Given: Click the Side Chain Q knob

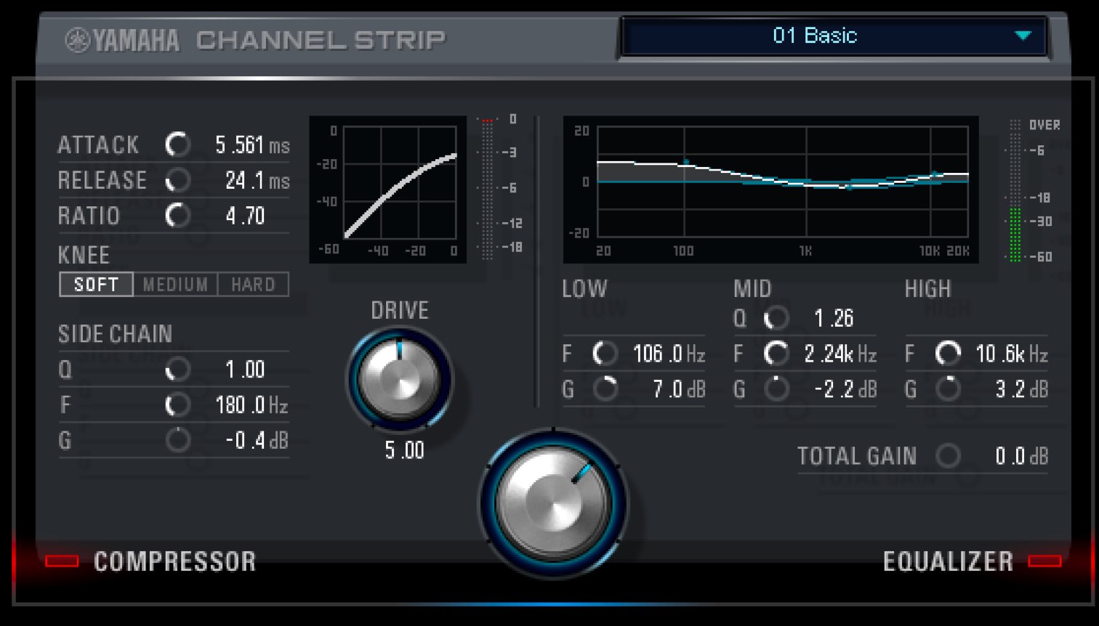Looking at the screenshot, I should [177, 369].
